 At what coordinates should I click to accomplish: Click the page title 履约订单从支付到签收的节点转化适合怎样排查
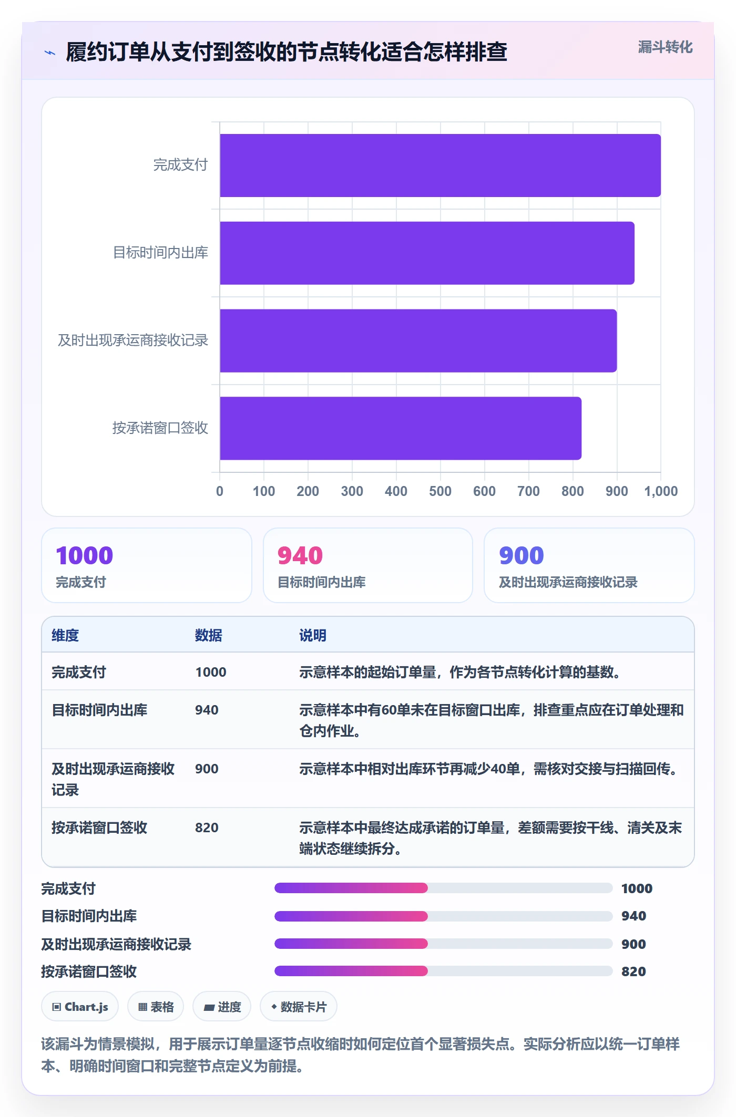pos(287,52)
